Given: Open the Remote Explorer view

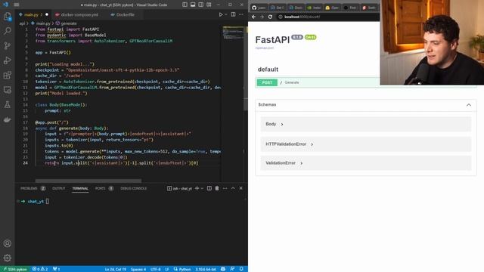Looking at the screenshot, I should click(x=7, y=90).
